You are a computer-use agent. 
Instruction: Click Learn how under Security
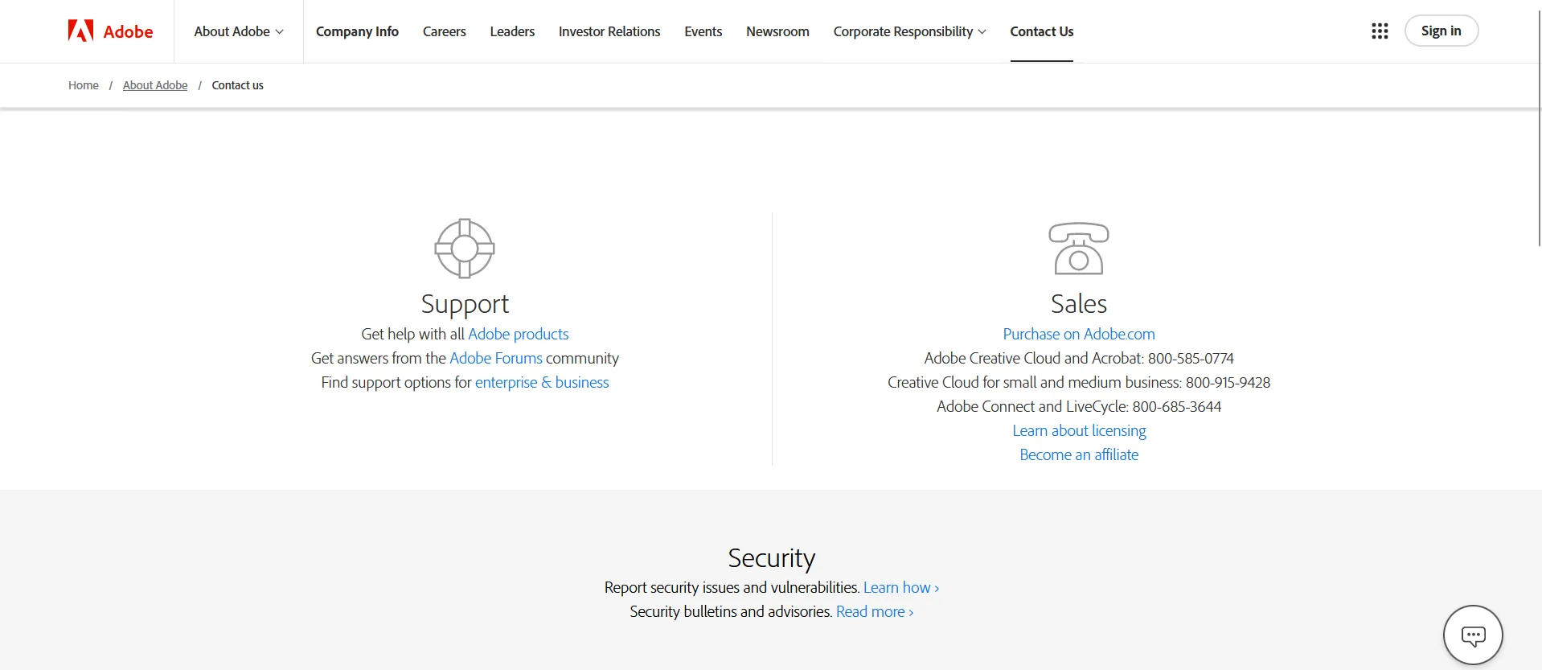(901, 587)
